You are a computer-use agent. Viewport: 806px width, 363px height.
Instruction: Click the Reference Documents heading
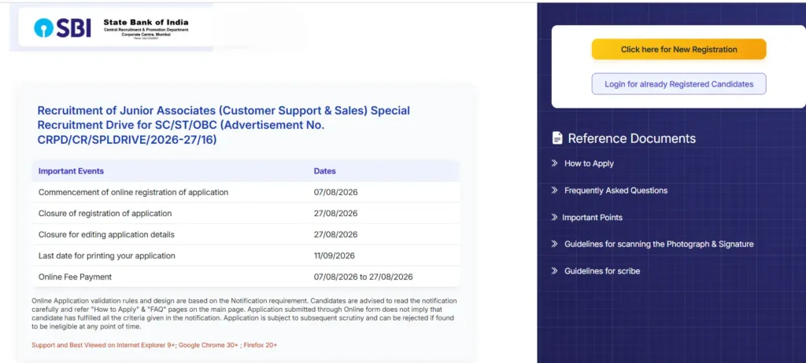[632, 138]
